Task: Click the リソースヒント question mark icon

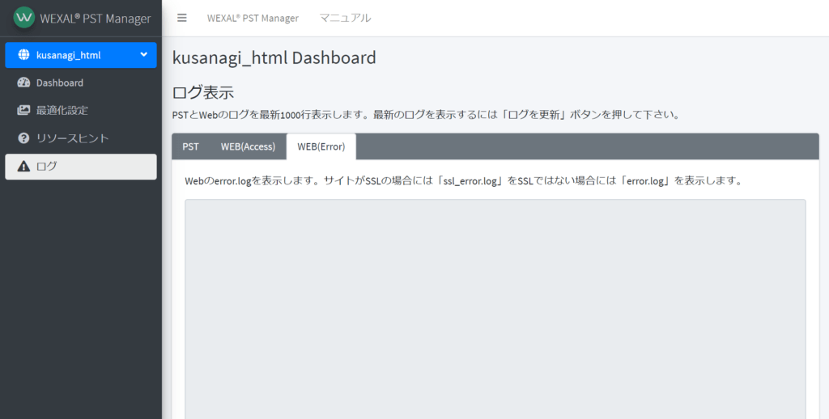Action: (23, 138)
